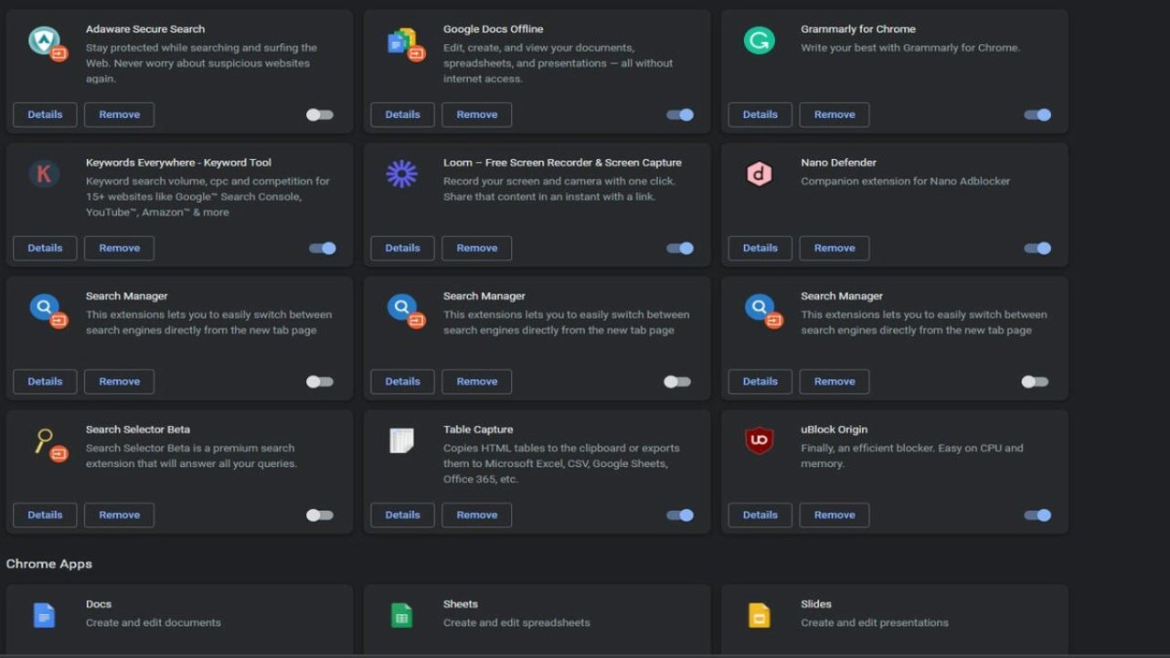Remove Grammarly for Chrome

[834, 115]
